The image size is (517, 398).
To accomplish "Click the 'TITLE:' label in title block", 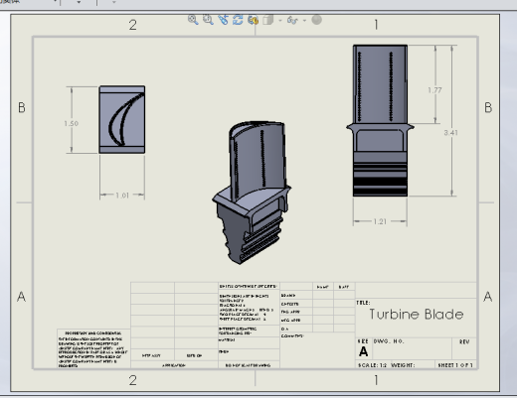I will pyautogui.click(x=363, y=303).
